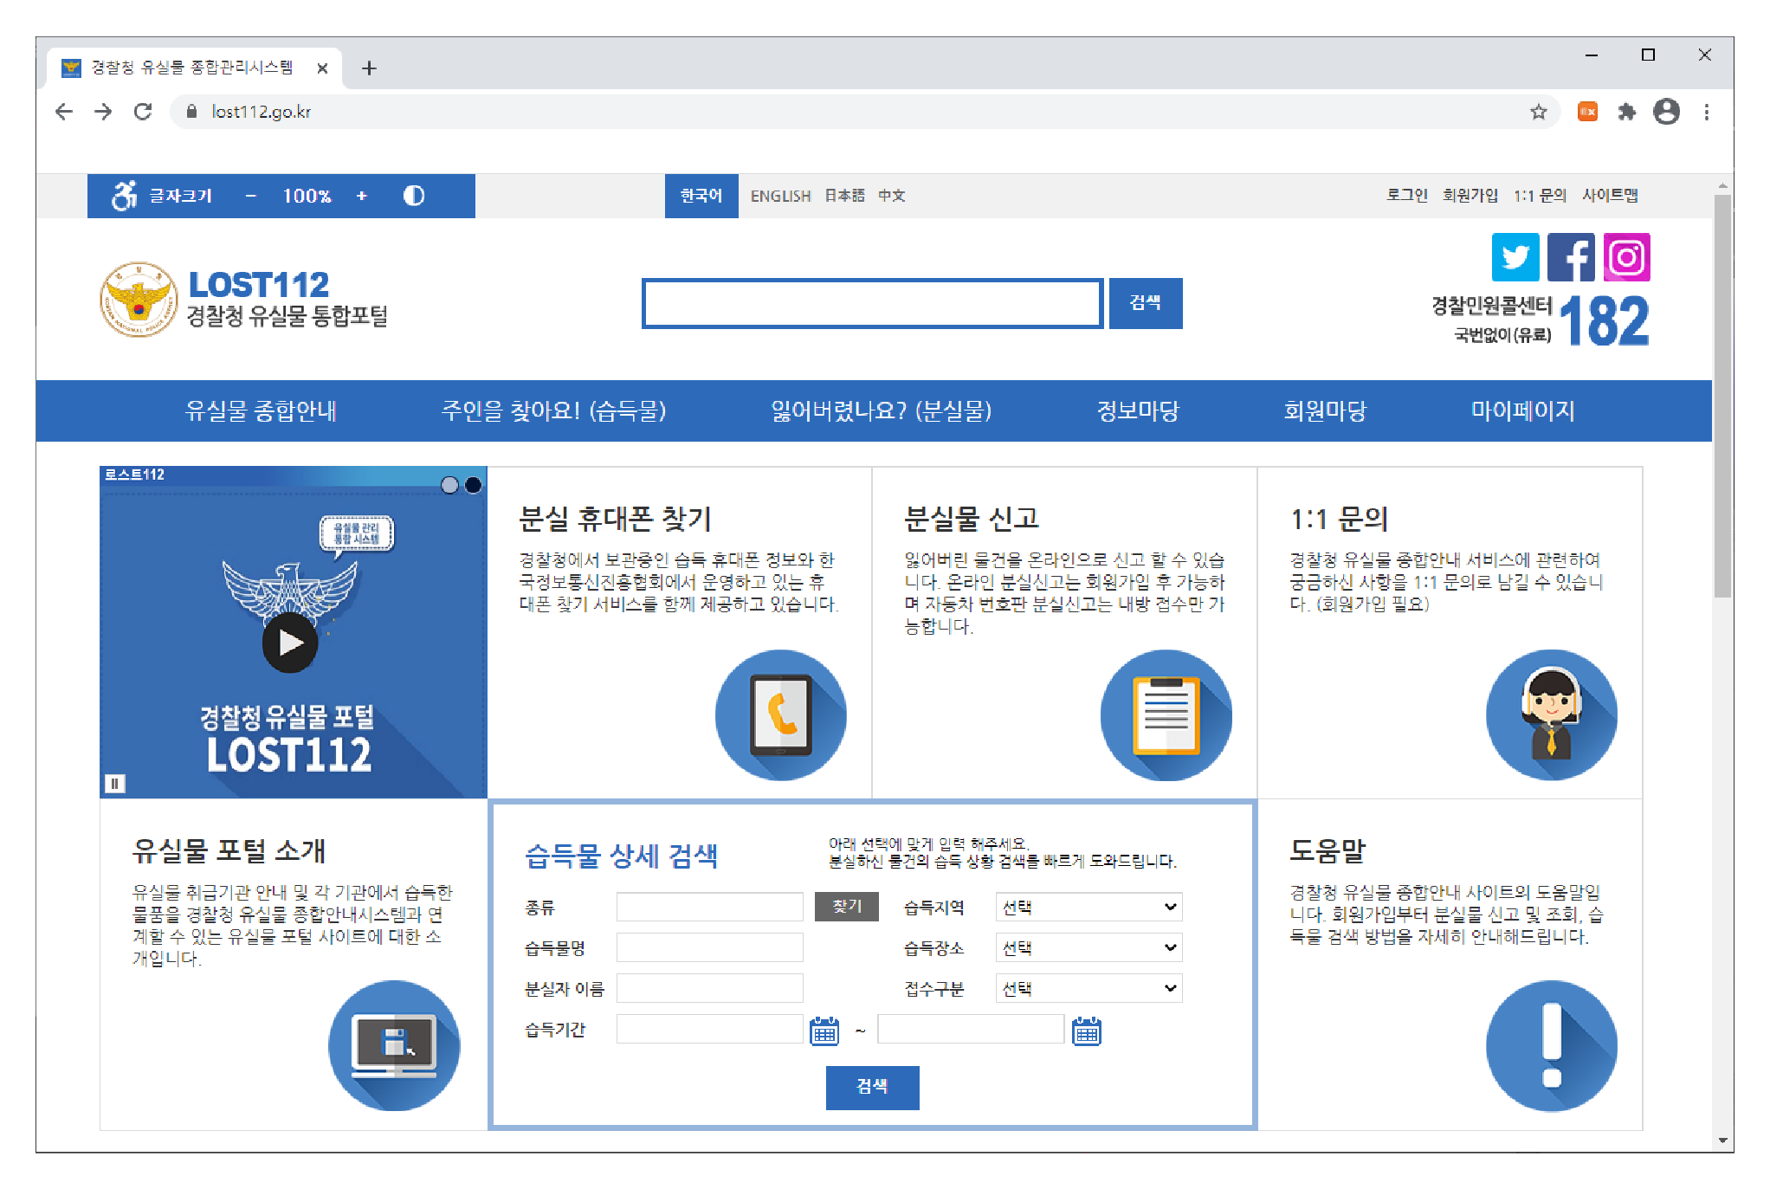Open the 정보마당 menu
This screenshot has height=1189, width=1770.
point(1138,410)
